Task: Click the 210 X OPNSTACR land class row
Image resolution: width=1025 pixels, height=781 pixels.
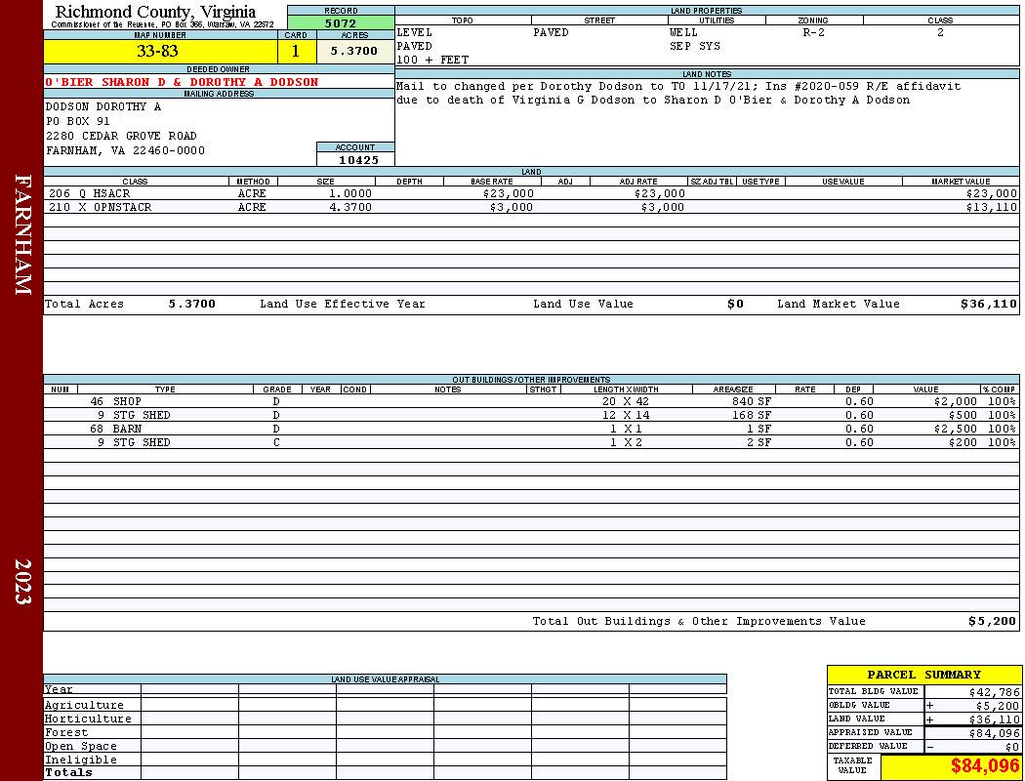Action: (x=531, y=207)
